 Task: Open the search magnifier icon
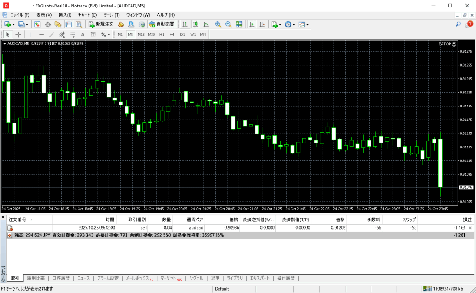click(458, 24)
